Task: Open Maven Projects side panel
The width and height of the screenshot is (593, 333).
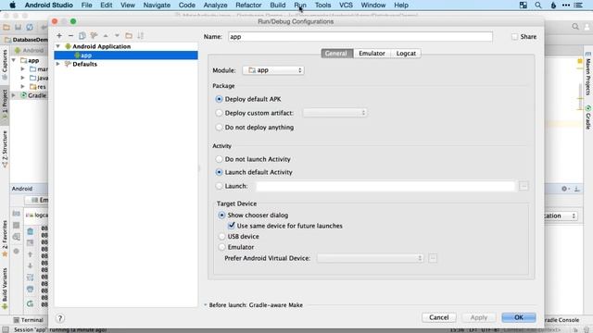Action: (x=588, y=73)
